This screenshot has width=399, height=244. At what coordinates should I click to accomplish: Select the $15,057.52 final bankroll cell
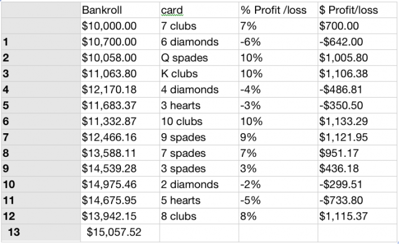pos(120,232)
